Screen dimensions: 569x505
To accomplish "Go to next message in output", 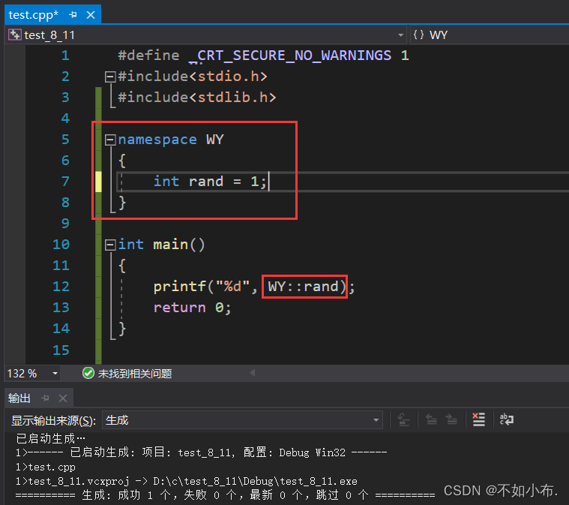I will point(451,420).
